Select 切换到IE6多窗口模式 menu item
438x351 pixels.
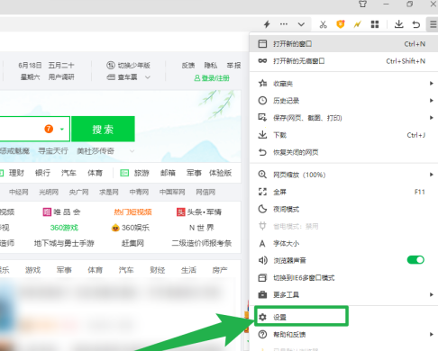[343, 278]
